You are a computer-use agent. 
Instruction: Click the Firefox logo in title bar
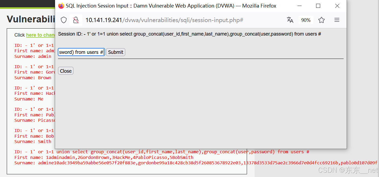[x=61, y=6]
